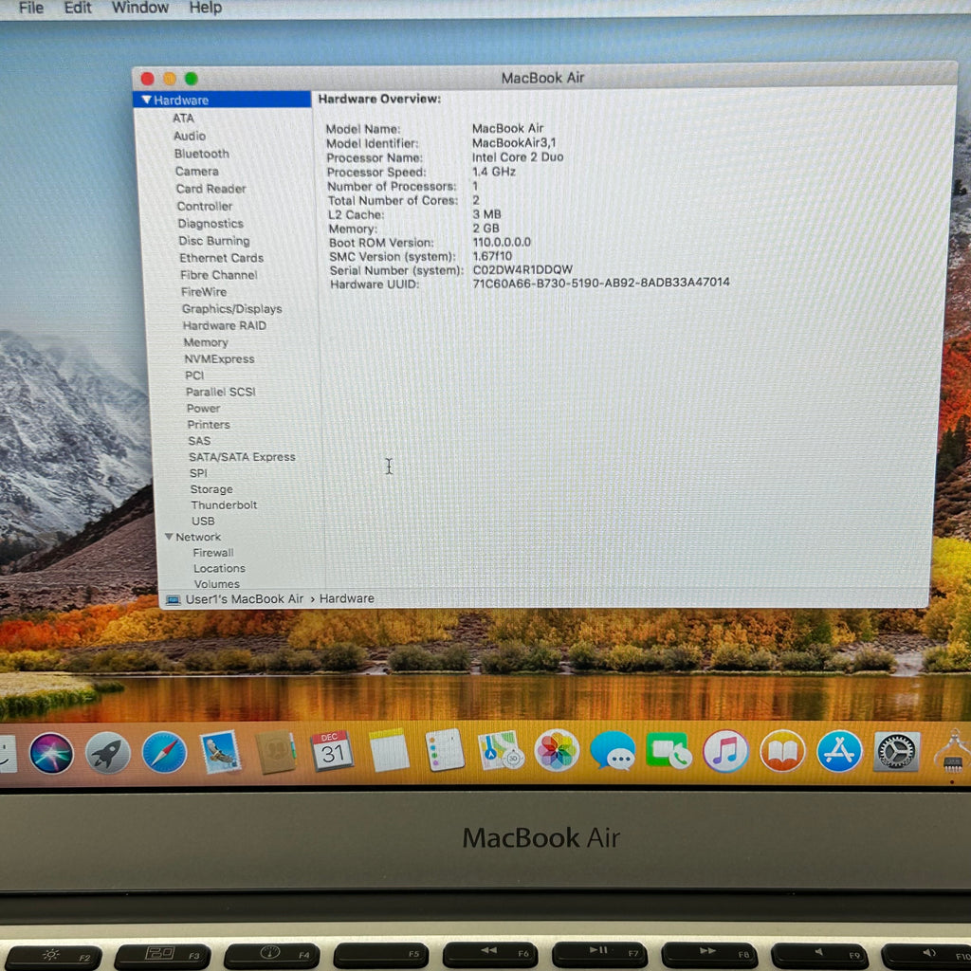Screen dimensions: 971x971
Task: Open Messages icon in Dock
Action: pyautogui.click(x=613, y=751)
